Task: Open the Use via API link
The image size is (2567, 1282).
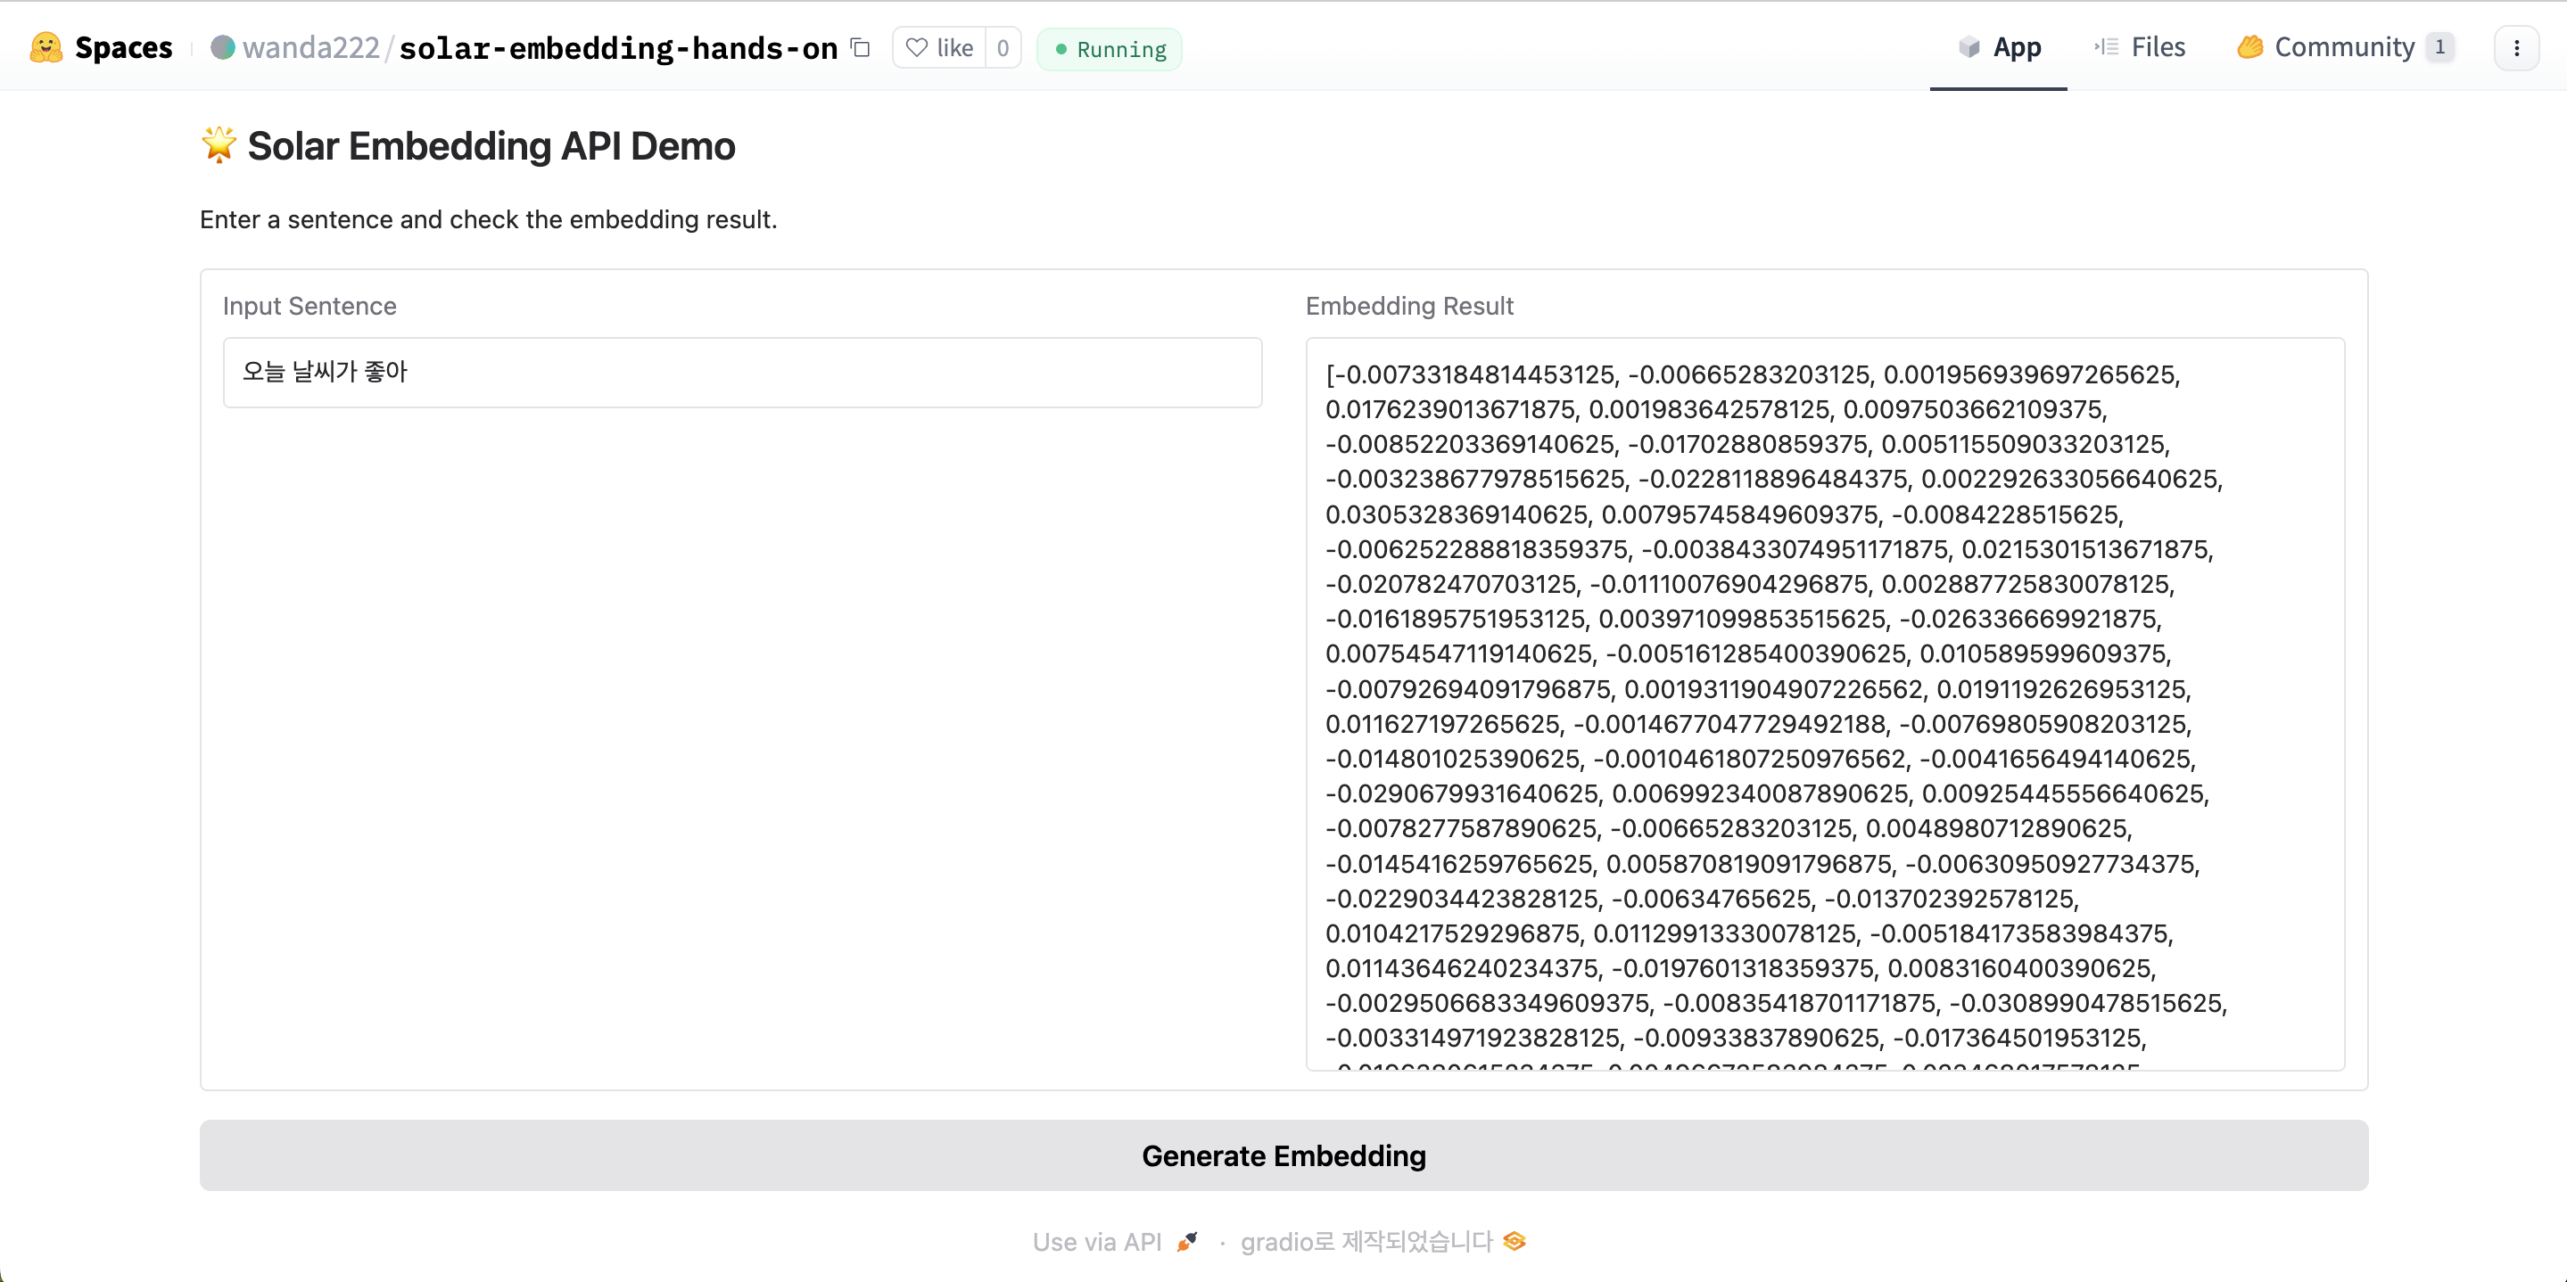Action: pyautogui.click(x=1096, y=1241)
